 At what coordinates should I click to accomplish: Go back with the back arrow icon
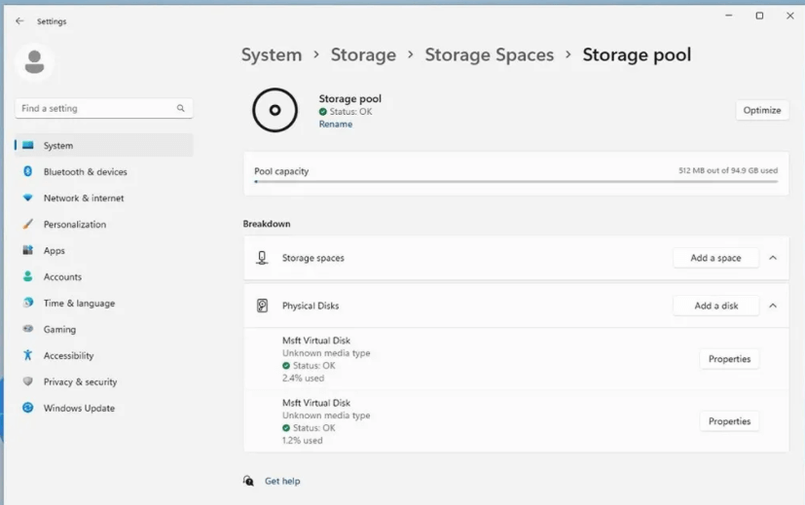pyautogui.click(x=19, y=21)
